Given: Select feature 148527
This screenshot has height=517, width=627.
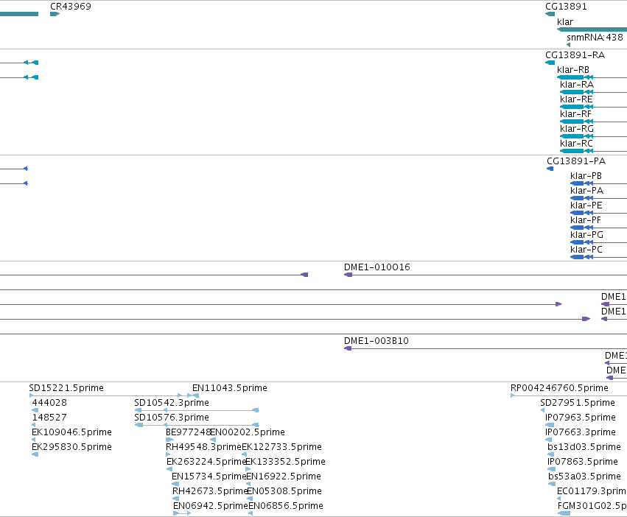Looking at the screenshot, I should point(49,418).
